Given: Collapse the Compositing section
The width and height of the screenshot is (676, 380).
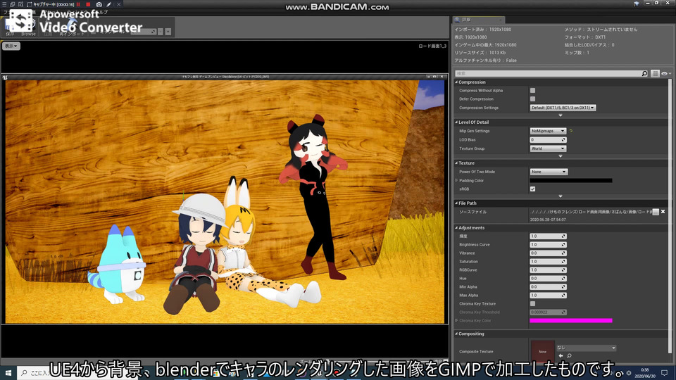Looking at the screenshot, I should [x=456, y=334].
